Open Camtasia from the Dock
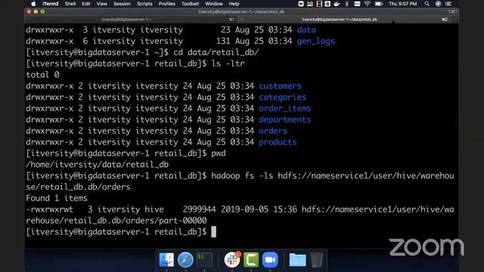The width and height of the screenshot is (484, 272). point(251,260)
